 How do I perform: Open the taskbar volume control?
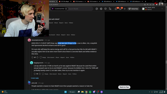157,92
